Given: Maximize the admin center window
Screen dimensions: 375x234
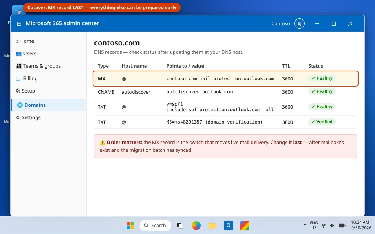Looking at the screenshot, I should pos(334,23).
